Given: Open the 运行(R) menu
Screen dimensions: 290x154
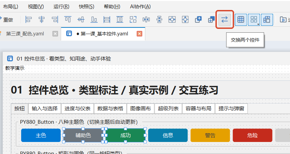Looking at the screenshot, I should pos(61,7).
